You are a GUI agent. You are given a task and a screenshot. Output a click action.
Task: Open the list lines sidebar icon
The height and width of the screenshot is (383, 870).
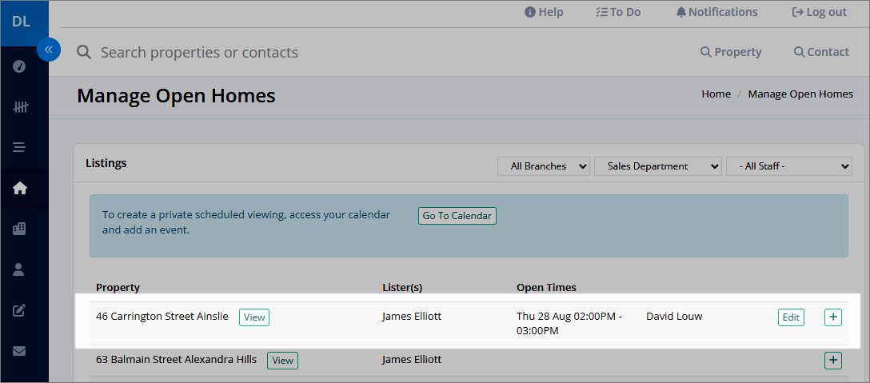19,148
